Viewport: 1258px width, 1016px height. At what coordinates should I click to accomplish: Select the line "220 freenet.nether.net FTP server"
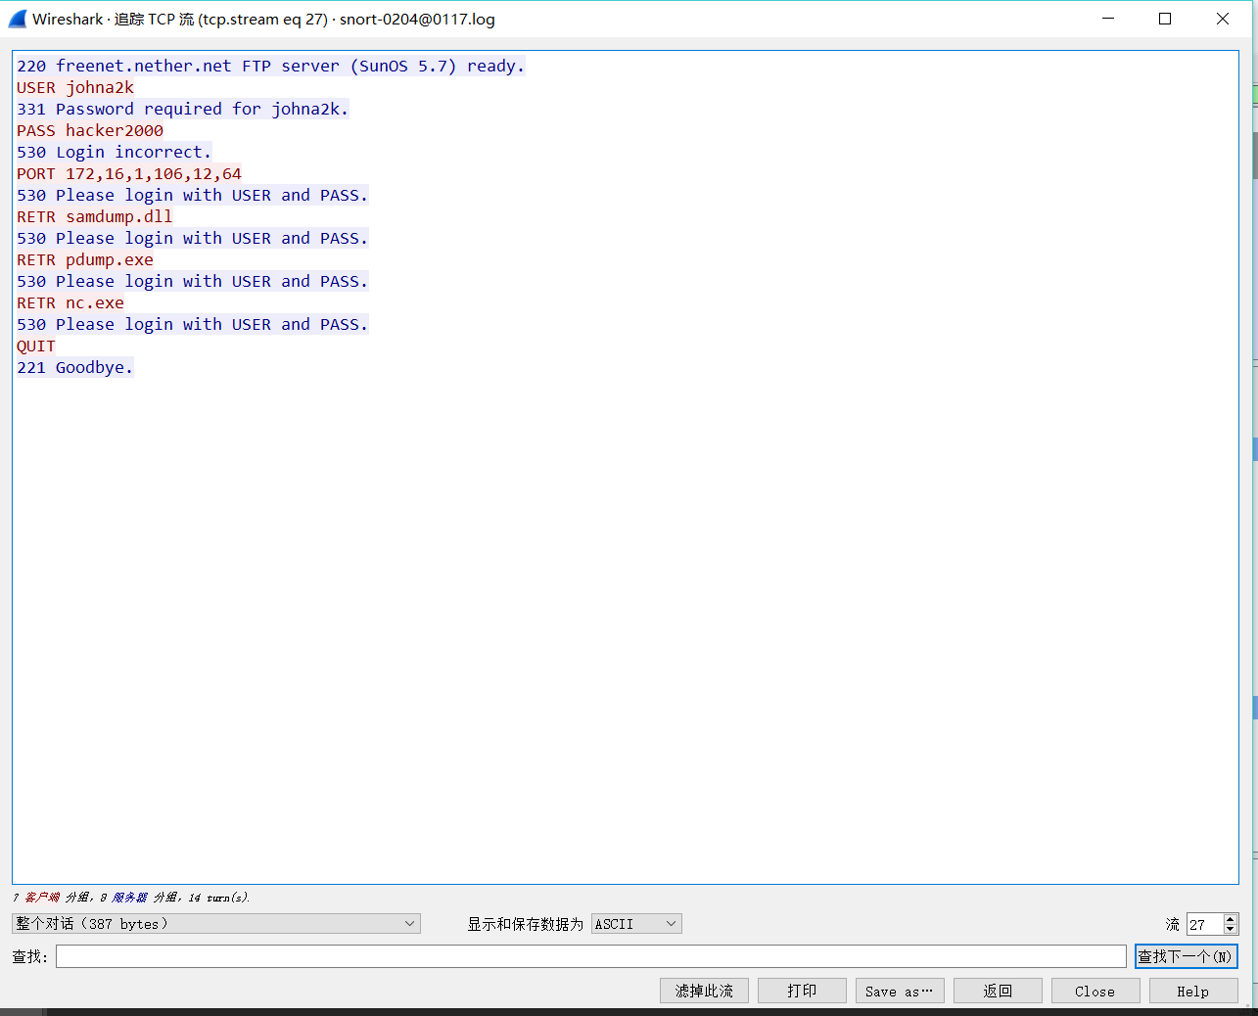click(x=270, y=66)
